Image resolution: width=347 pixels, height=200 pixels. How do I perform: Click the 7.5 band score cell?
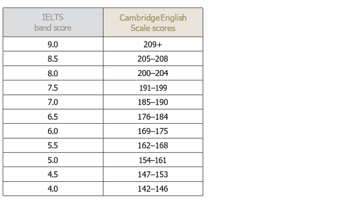point(53,88)
